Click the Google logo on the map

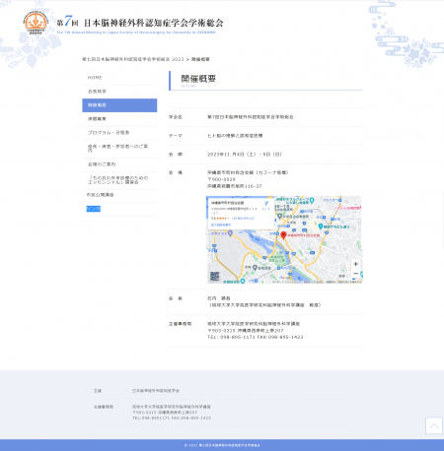[285, 278]
